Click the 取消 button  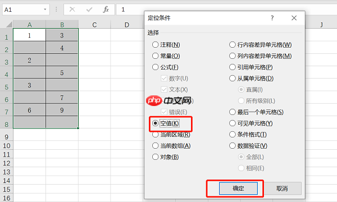[x=282, y=189]
